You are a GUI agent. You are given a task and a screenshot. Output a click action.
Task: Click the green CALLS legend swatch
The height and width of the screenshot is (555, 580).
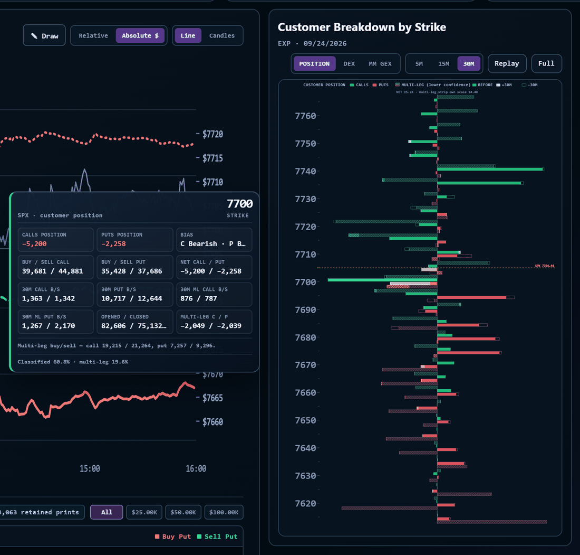coord(352,85)
